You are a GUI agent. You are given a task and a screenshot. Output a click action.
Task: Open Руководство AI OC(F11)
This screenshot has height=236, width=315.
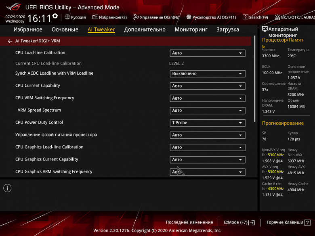[211, 17]
